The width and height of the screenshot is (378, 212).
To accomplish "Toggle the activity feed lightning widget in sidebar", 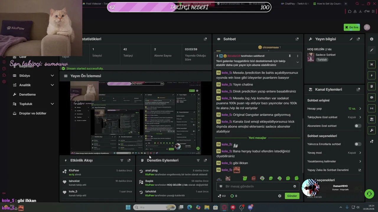I will [x=372, y=75].
